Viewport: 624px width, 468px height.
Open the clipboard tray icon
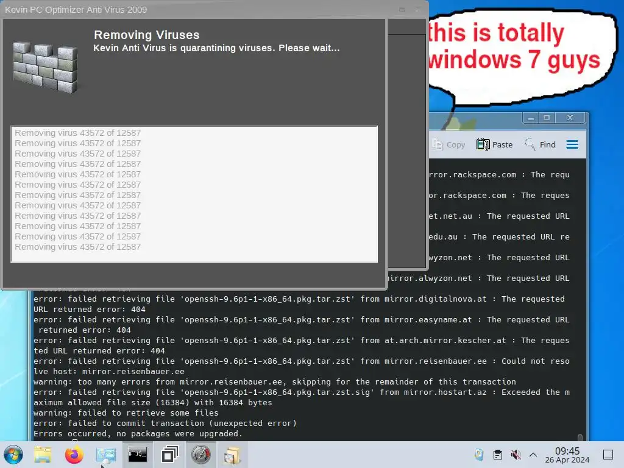coord(497,455)
